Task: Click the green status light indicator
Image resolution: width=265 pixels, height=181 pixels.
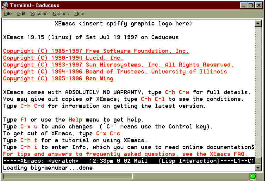Action: tap(253, 177)
